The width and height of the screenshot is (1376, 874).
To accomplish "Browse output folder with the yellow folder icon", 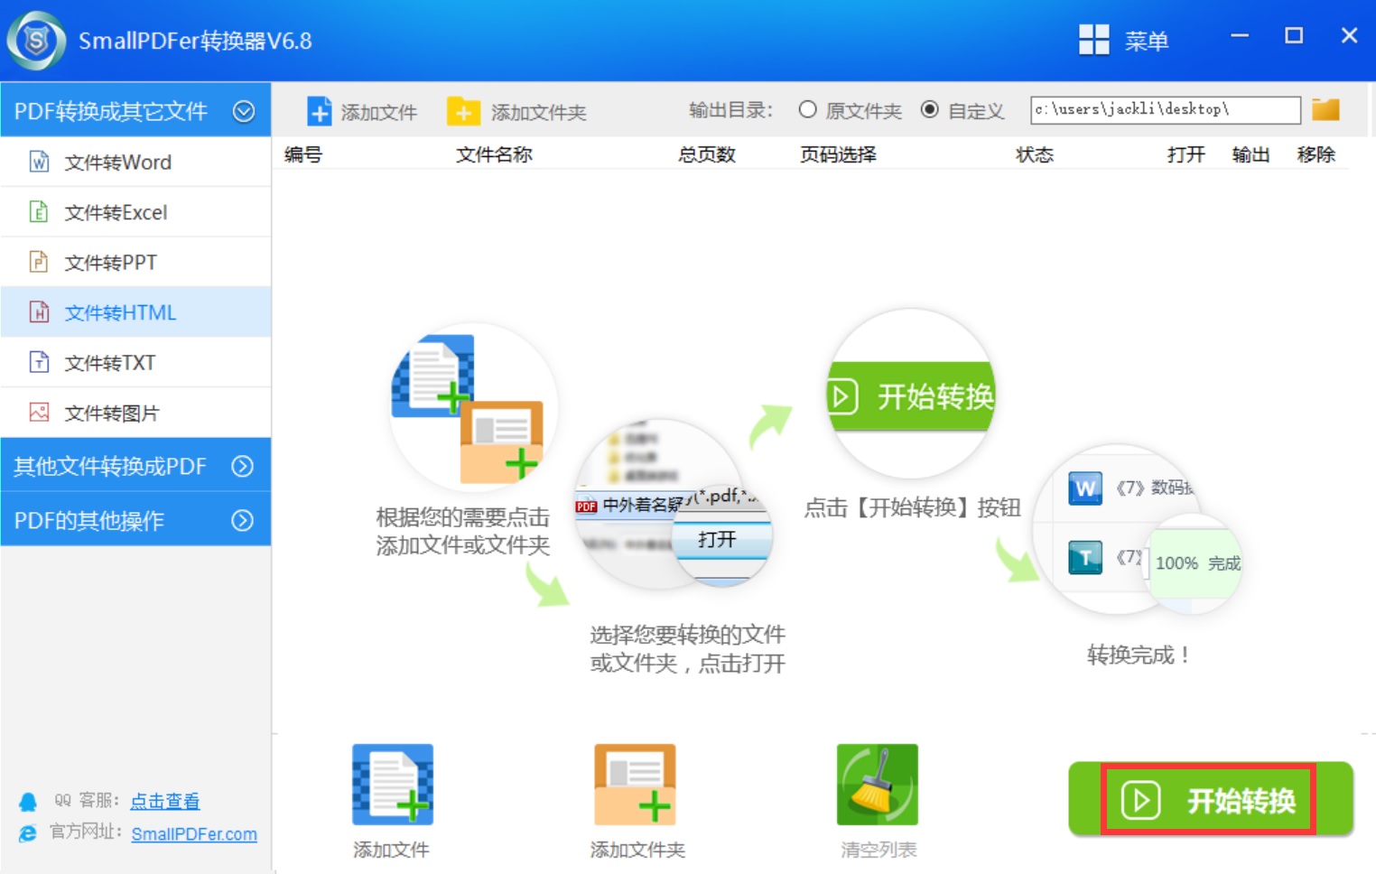I will [1325, 109].
